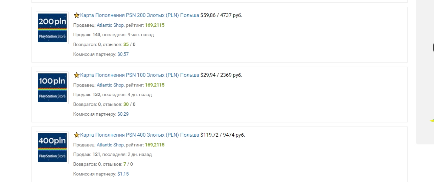Click the light gray sidebar panel on the right
Image resolution: width=434 pixels, height=185 pixels.
coord(425,72)
